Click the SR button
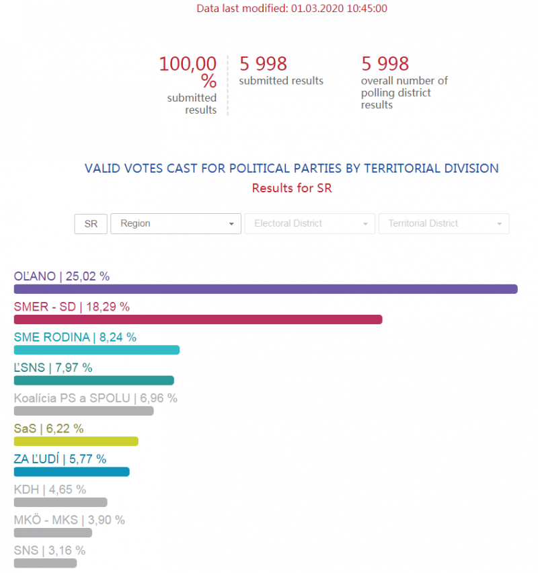 pos(91,224)
